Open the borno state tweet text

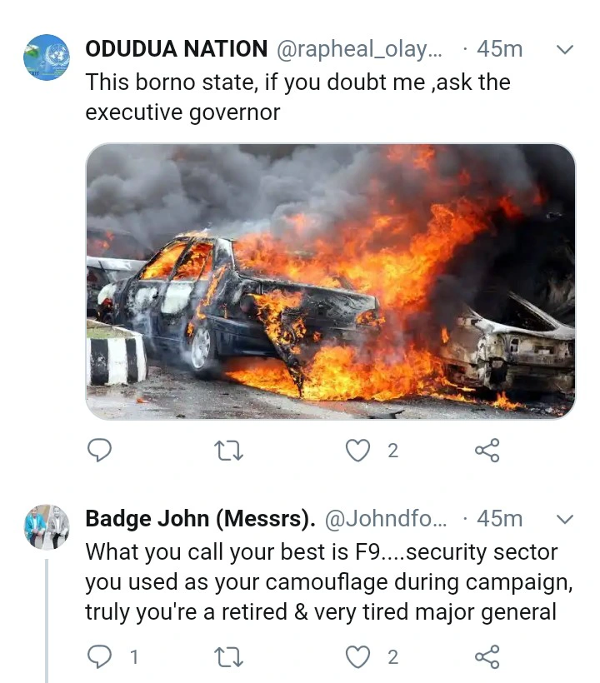click(x=297, y=97)
